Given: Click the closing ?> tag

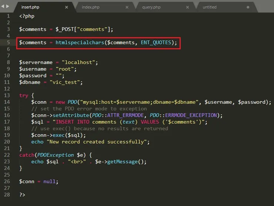Looking at the screenshot, I should (x=22, y=195).
